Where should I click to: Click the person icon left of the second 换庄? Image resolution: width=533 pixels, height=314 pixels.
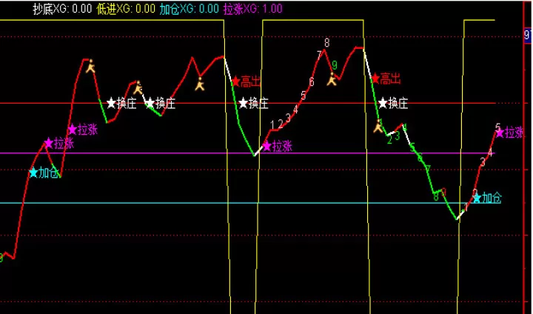coord(138,88)
